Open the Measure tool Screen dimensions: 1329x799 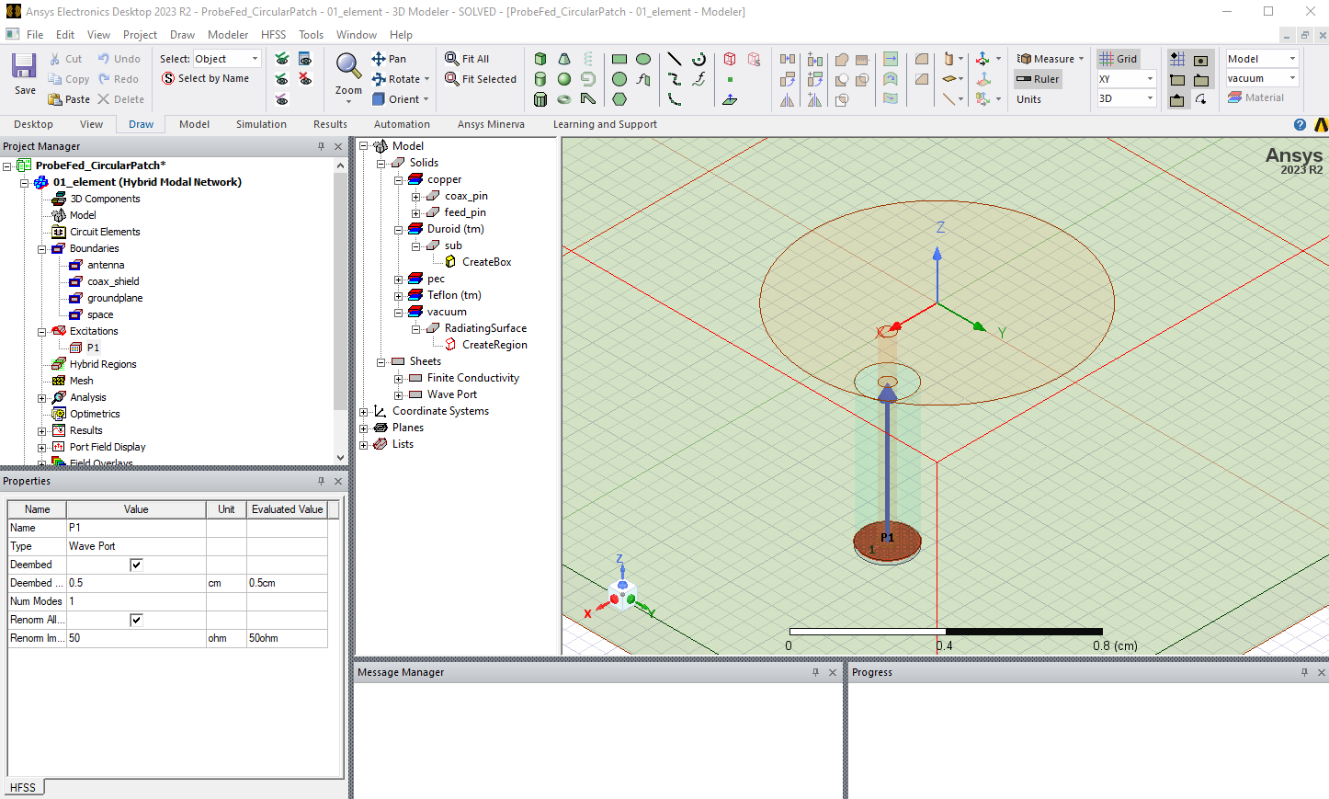(x=1048, y=58)
